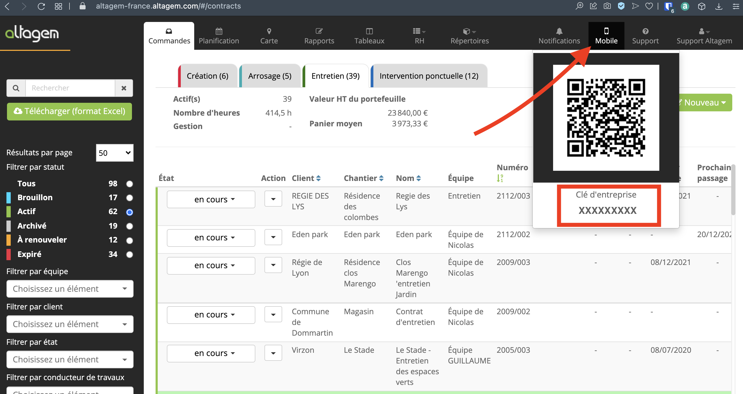Viewport: 743px width, 394px height.
Task: Clear the search with the X button
Action: pyautogui.click(x=124, y=88)
